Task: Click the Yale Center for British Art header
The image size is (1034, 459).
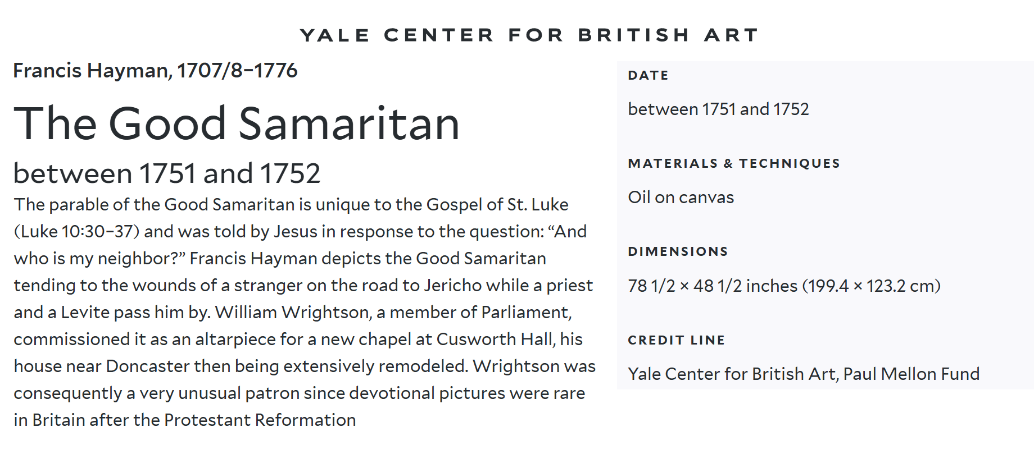Action: coord(529,35)
